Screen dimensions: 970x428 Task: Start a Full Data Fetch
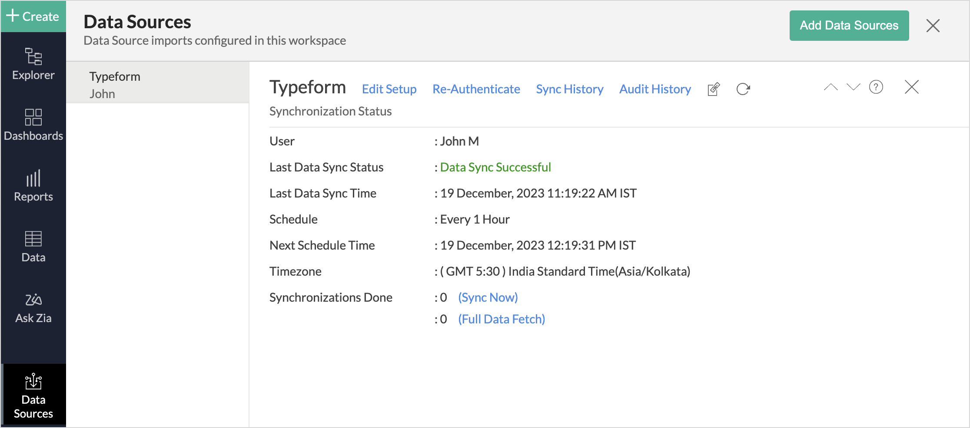(x=501, y=319)
